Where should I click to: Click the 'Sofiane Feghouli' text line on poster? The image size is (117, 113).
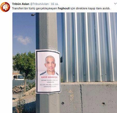click(49, 80)
